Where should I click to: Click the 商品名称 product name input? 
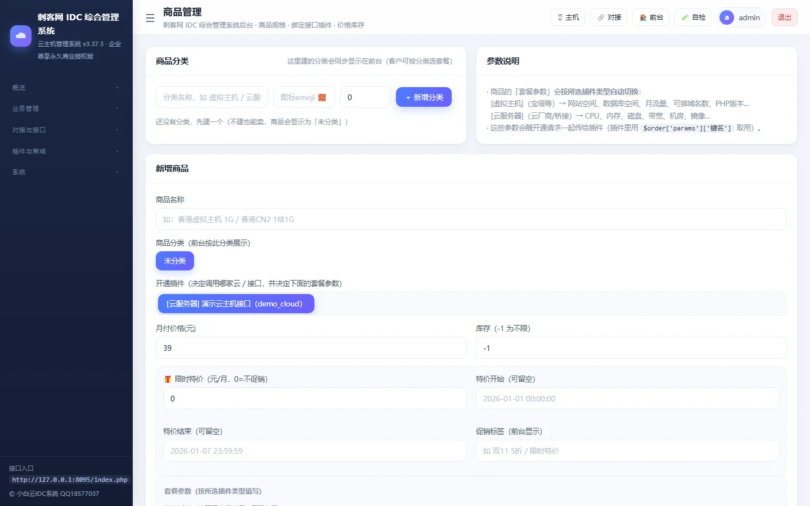[x=471, y=219]
